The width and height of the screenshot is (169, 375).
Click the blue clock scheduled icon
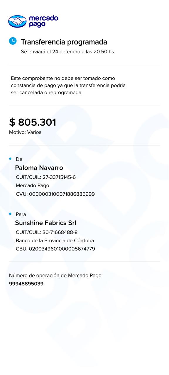tap(13, 41)
